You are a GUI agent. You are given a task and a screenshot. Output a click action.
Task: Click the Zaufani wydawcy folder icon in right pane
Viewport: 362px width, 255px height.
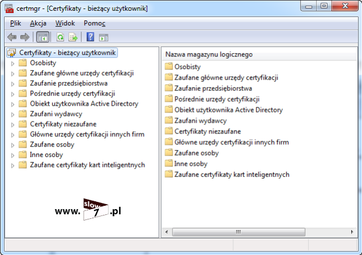pyautogui.click(x=169, y=120)
